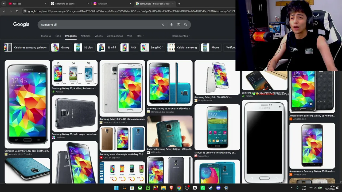Open the Wikipedia blue S5 in hand image
The image size is (342, 192).
170,131
